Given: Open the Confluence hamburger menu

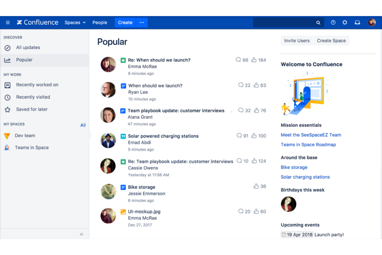Looking at the screenshot, I should pos(8,22).
